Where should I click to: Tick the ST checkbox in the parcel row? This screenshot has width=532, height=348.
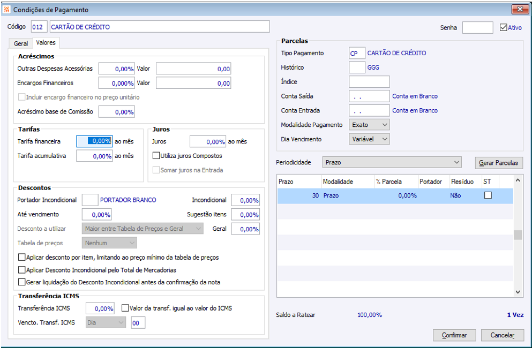[488, 196]
